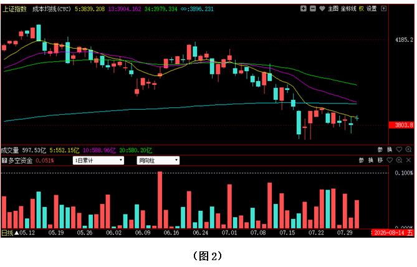417x267 pixels.
Task: Click the question mark help icon beside 多空资金
Action: (x=4, y=160)
